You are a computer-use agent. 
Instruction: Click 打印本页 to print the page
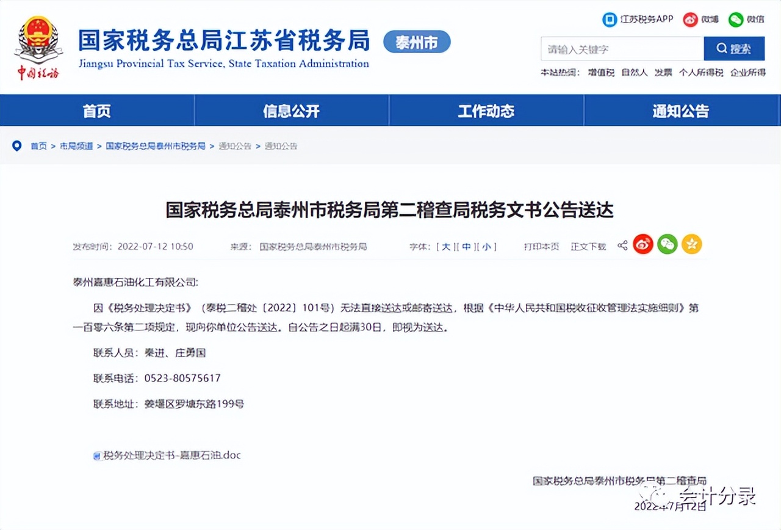click(x=541, y=247)
